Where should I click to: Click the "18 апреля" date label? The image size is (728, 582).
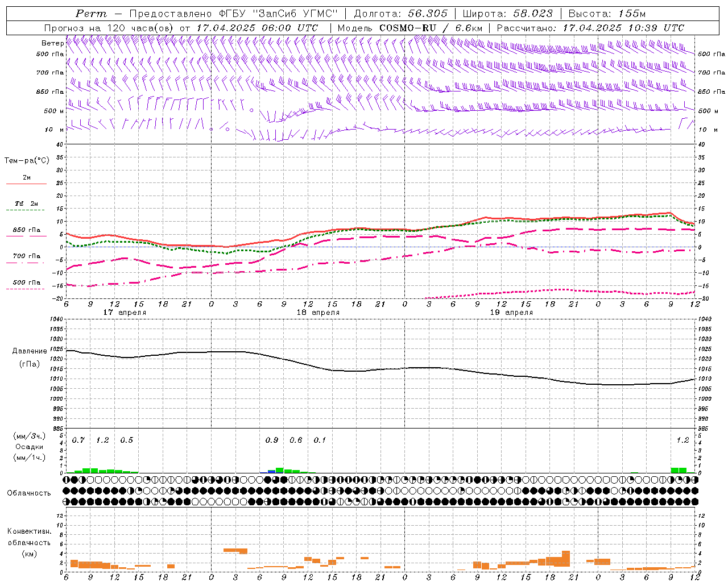318,313
